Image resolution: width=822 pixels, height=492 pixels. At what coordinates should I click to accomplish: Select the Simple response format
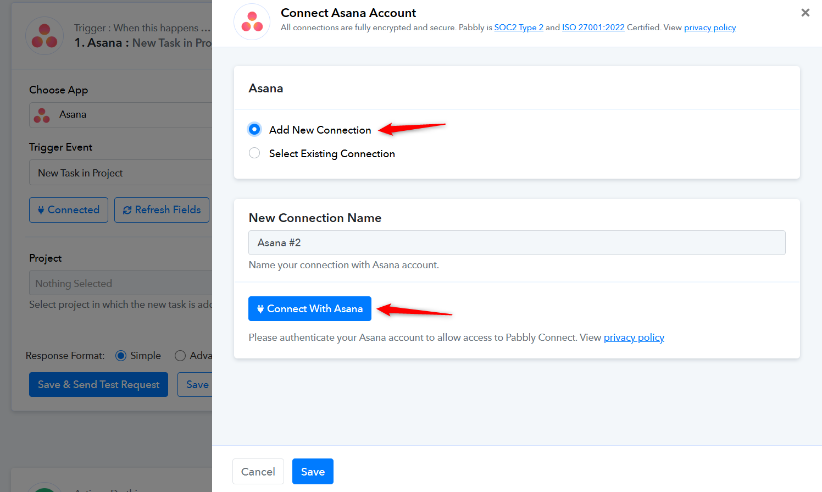pos(121,356)
